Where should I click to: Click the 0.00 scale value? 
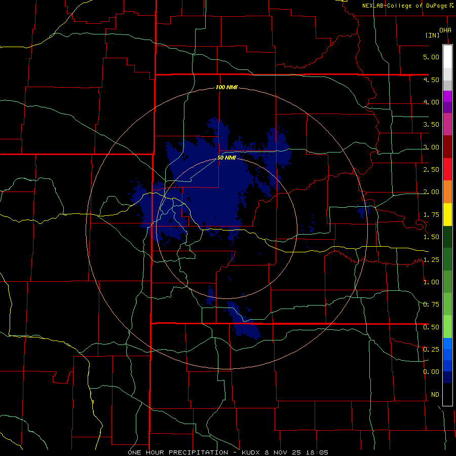(x=431, y=372)
